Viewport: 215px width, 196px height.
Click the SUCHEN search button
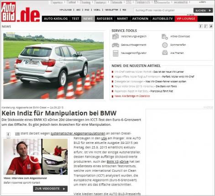tap(203, 11)
